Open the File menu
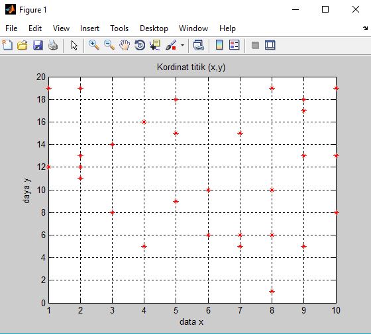Screen dimensions: 371x334 click(11, 28)
